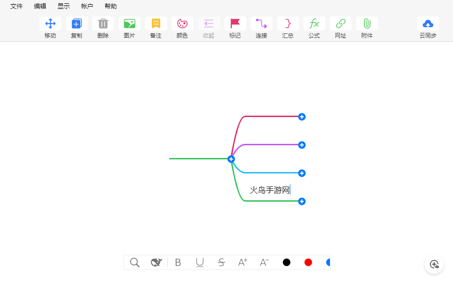Add child to the green 火鸟手游网 branch plus
Screen dimensions: 453x283
pyautogui.click(x=302, y=202)
